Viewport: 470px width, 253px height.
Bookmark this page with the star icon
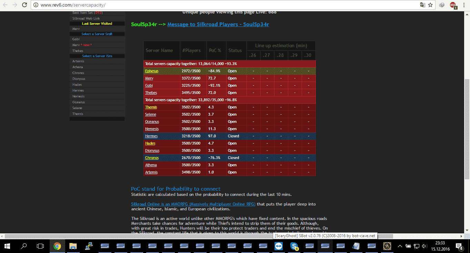(430, 5)
